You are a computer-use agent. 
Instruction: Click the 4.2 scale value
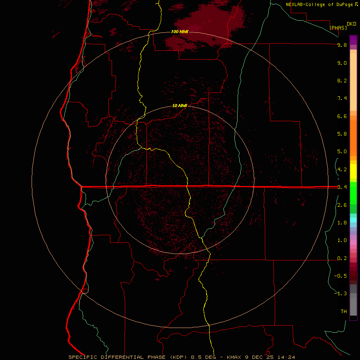click(342, 170)
